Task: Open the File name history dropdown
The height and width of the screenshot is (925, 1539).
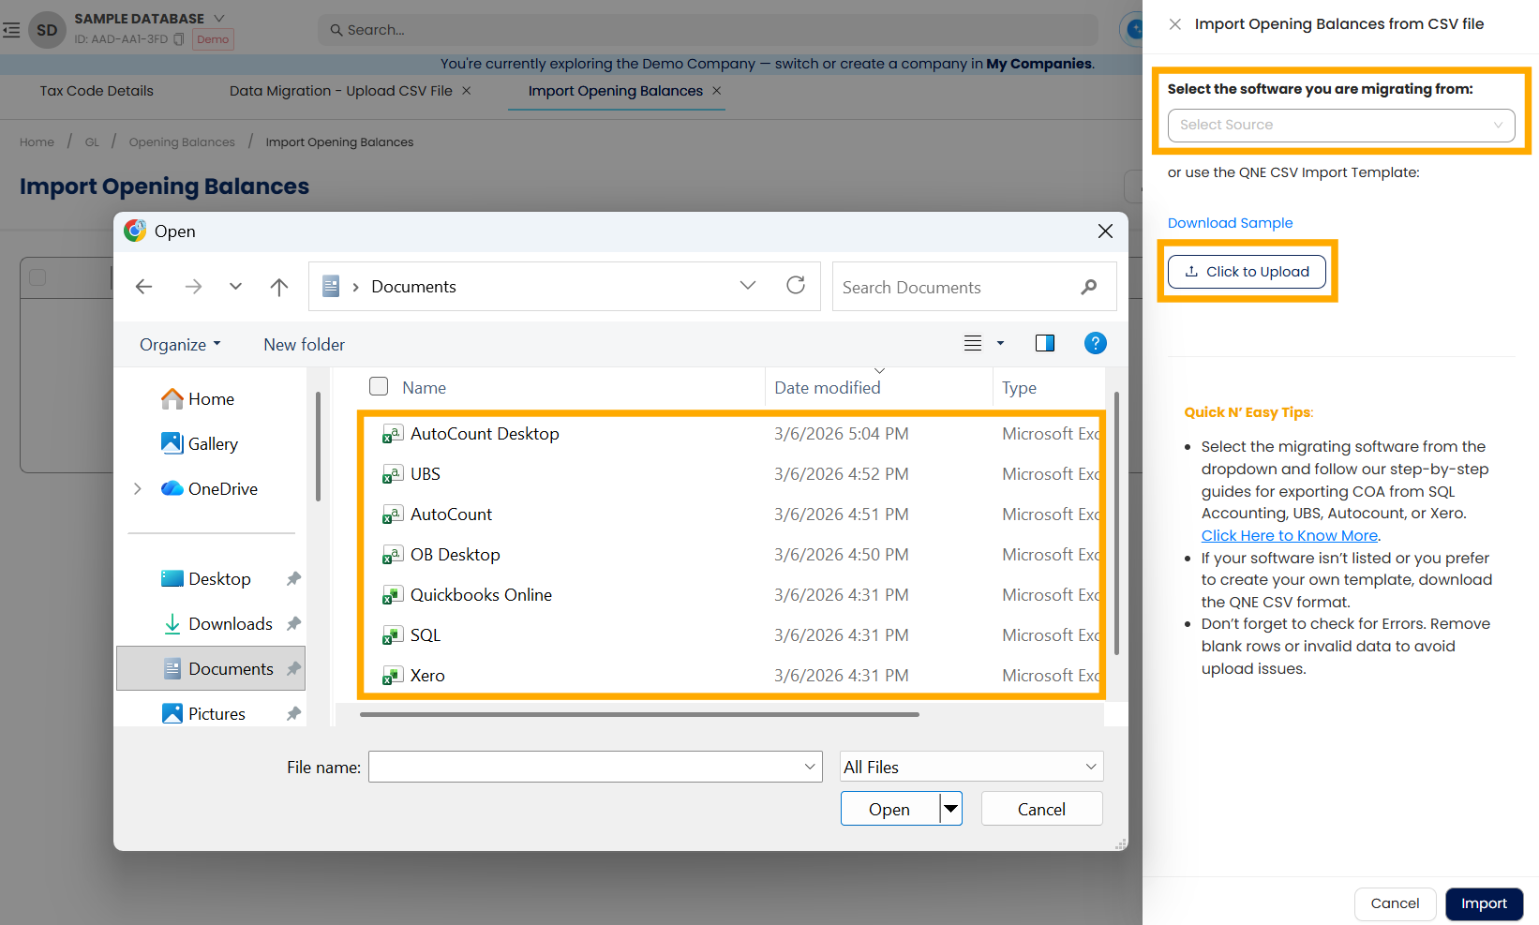Action: pyautogui.click(x=811, y=767)
